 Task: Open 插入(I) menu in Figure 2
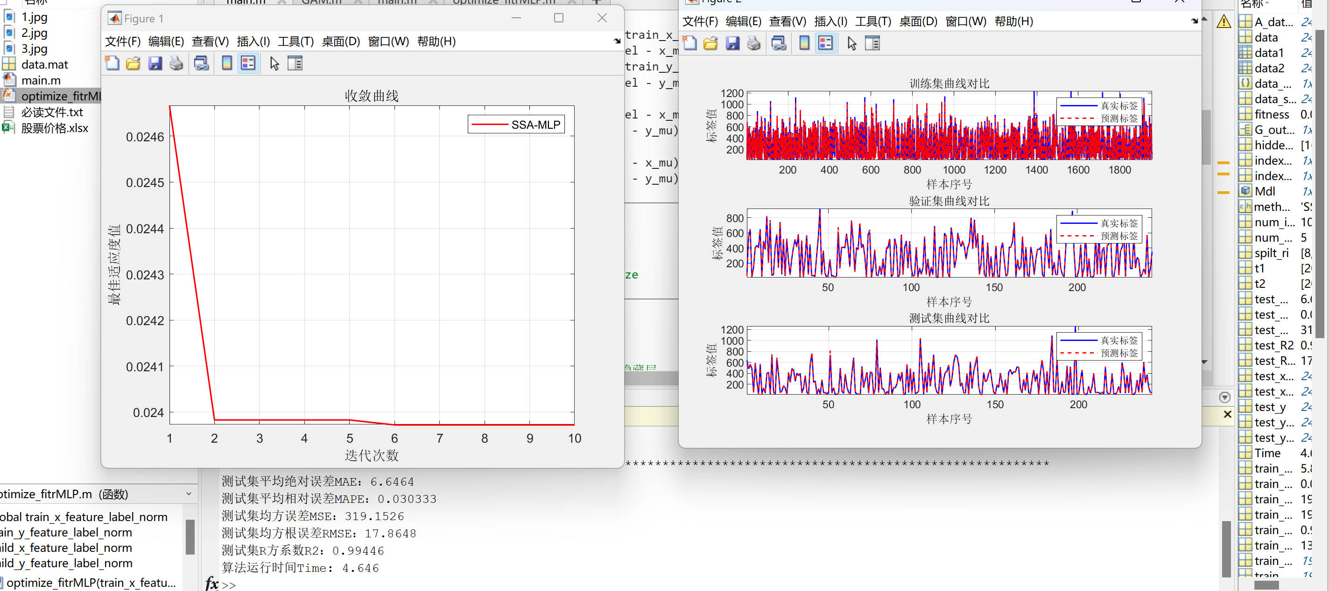[x=830, y=21]
